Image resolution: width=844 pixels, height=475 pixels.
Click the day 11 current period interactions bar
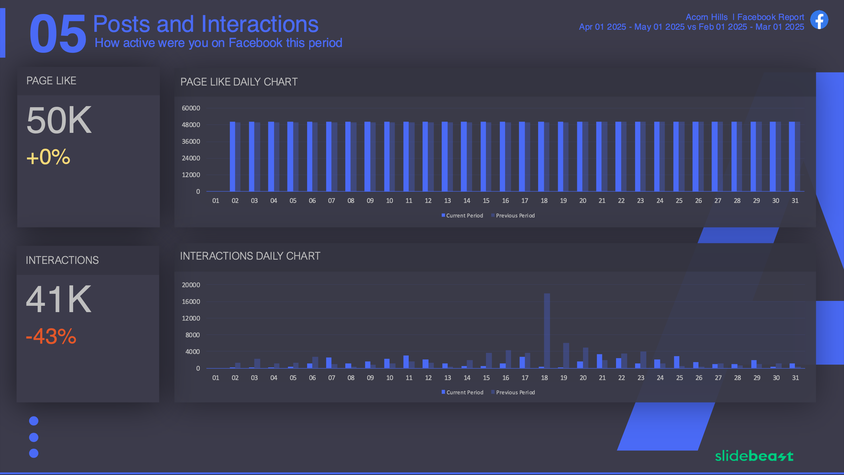tap(406, 362)
